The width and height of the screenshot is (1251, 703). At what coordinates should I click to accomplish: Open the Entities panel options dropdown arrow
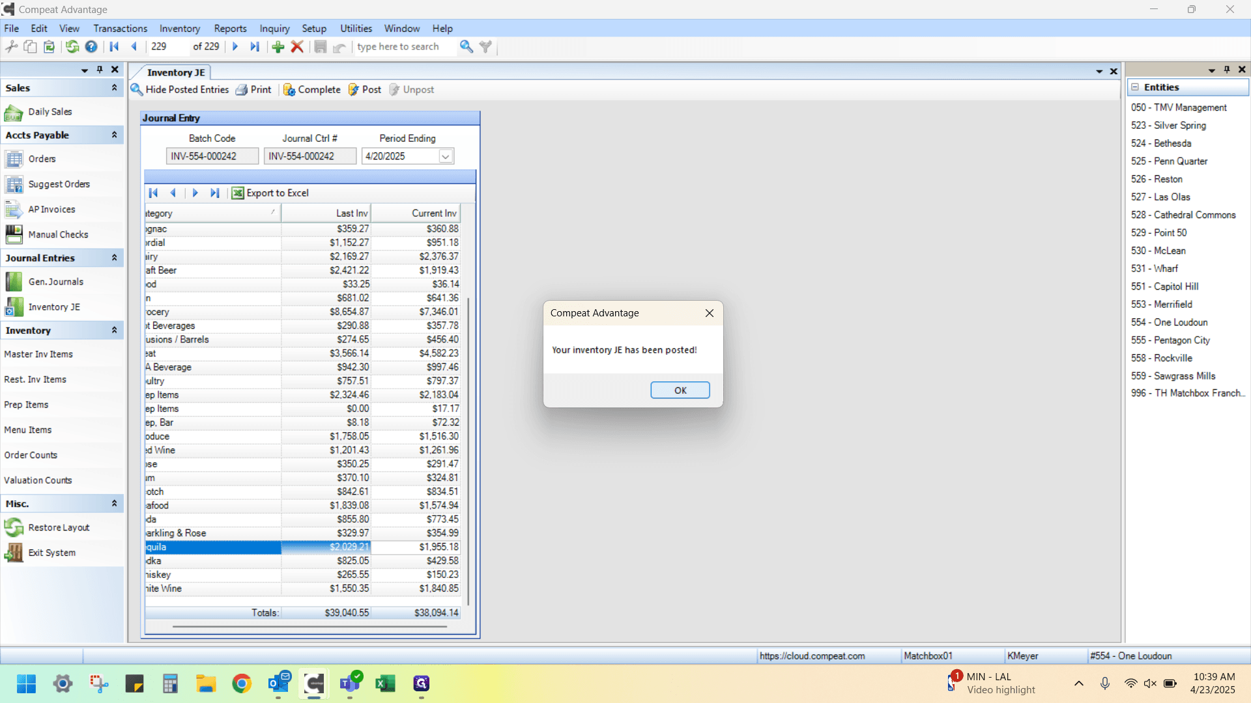click(x=1212, y=70)
